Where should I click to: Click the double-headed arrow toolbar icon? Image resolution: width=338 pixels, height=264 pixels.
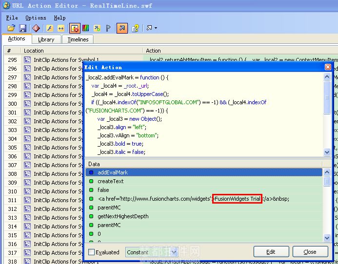pos(61,28)
